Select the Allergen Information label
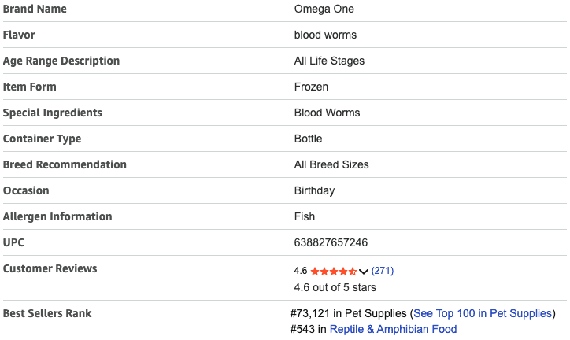This screenshot has width=570, height=340. coord(57,216)
